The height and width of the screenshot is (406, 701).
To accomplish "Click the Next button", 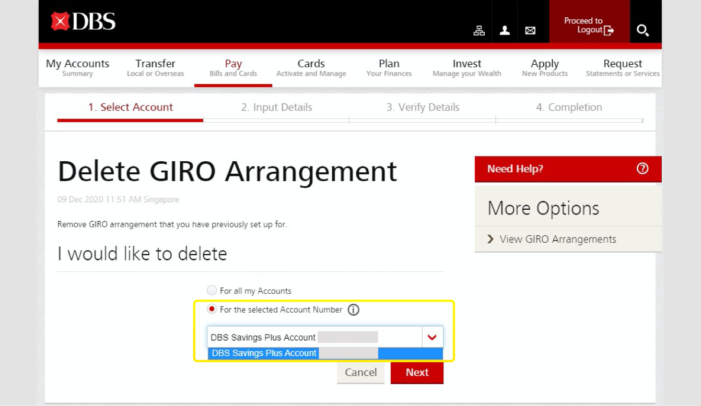I will point(417,373).
